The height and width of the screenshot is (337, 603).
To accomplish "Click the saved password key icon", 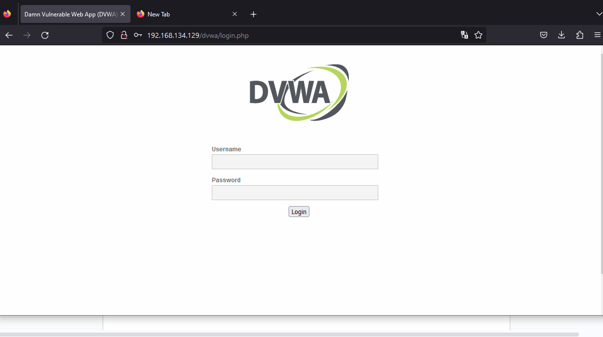I will [x=138, y=35].
